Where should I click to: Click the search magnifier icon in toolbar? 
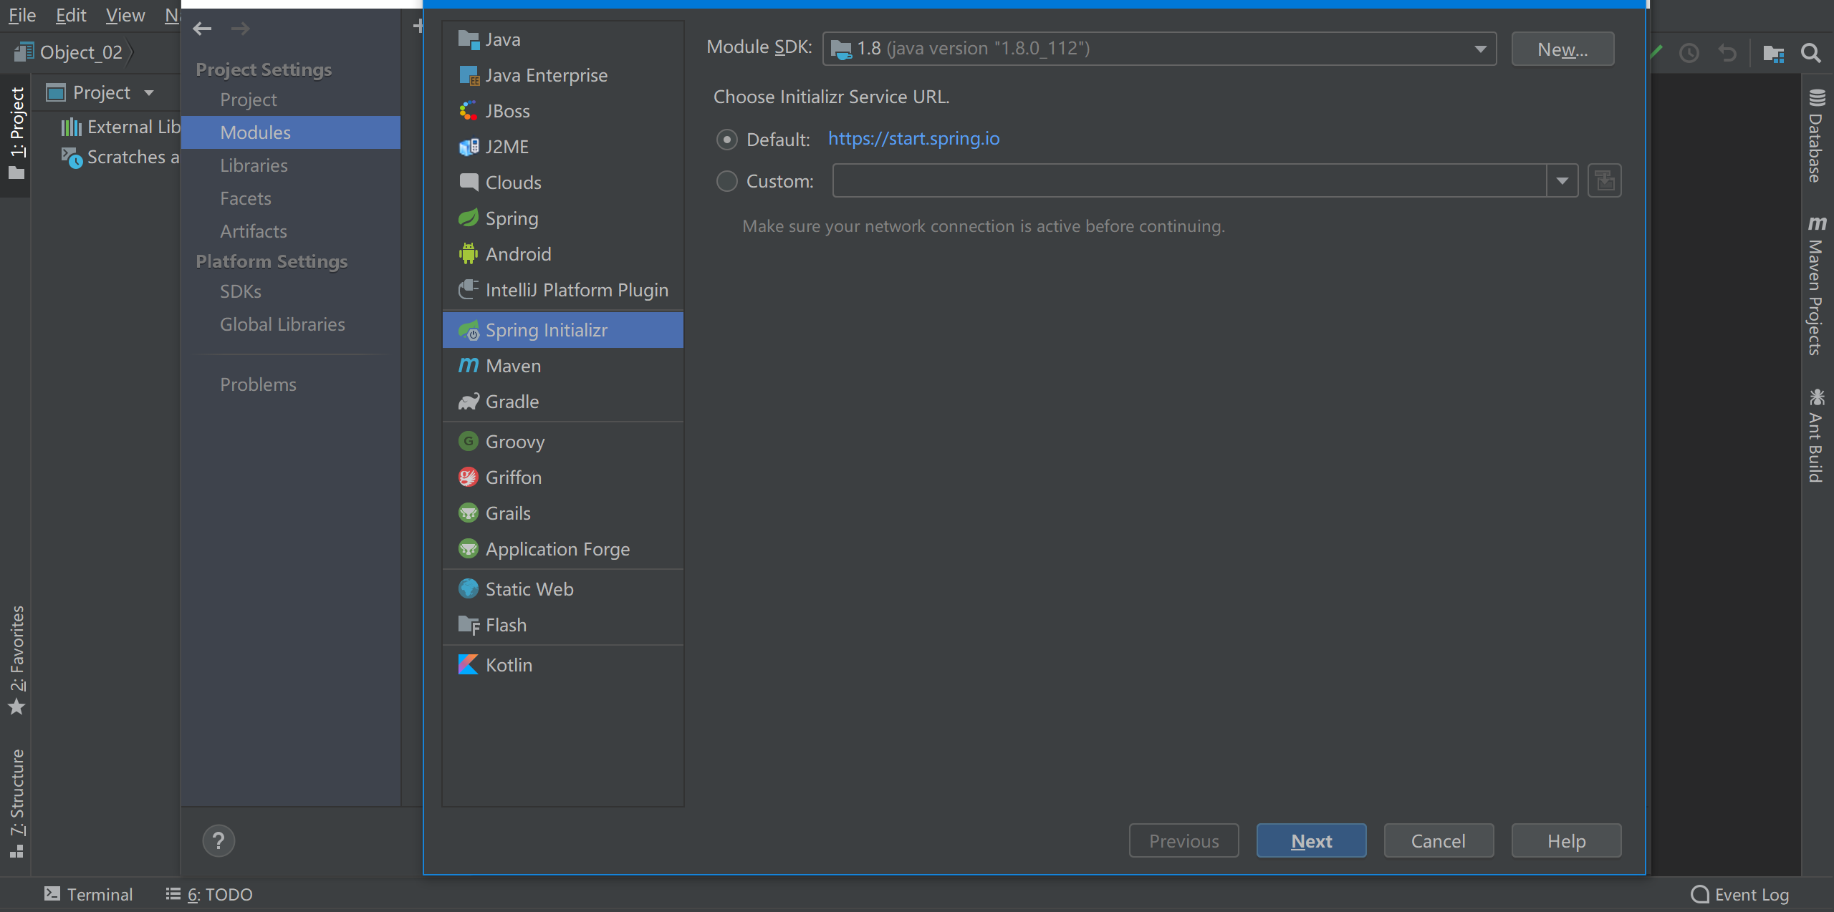pyautogui.click(x=1810, y=53)
